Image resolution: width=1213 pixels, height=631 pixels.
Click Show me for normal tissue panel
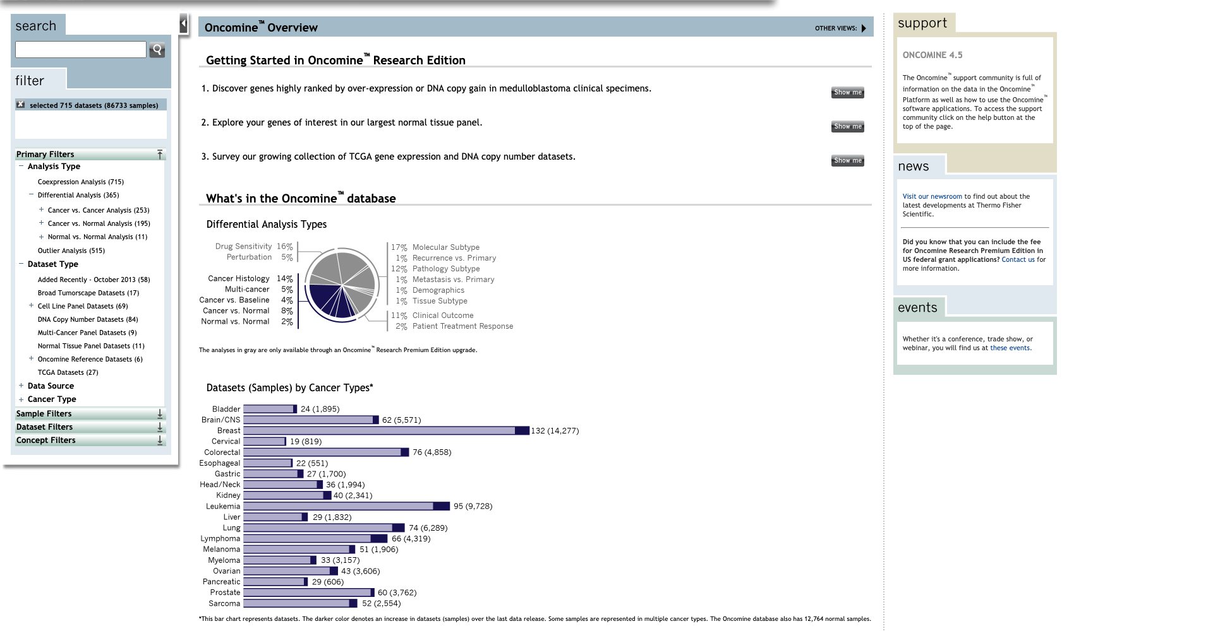[847, 127]
